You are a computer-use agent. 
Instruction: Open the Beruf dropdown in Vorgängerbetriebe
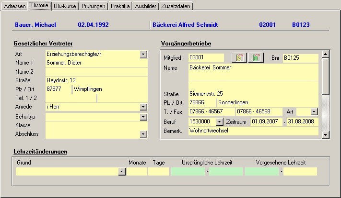pos(220,121)
